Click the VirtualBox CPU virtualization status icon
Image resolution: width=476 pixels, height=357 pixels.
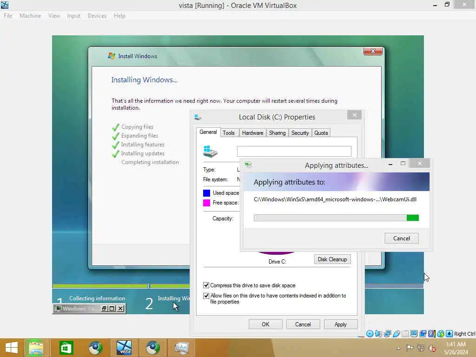[x=431, y=334]
